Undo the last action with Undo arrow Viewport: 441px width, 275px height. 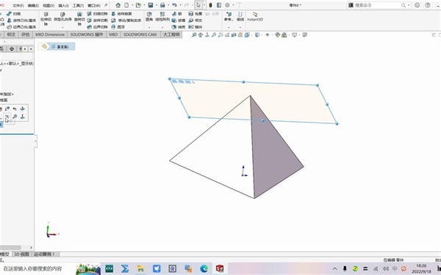click(x=174, y=5)
